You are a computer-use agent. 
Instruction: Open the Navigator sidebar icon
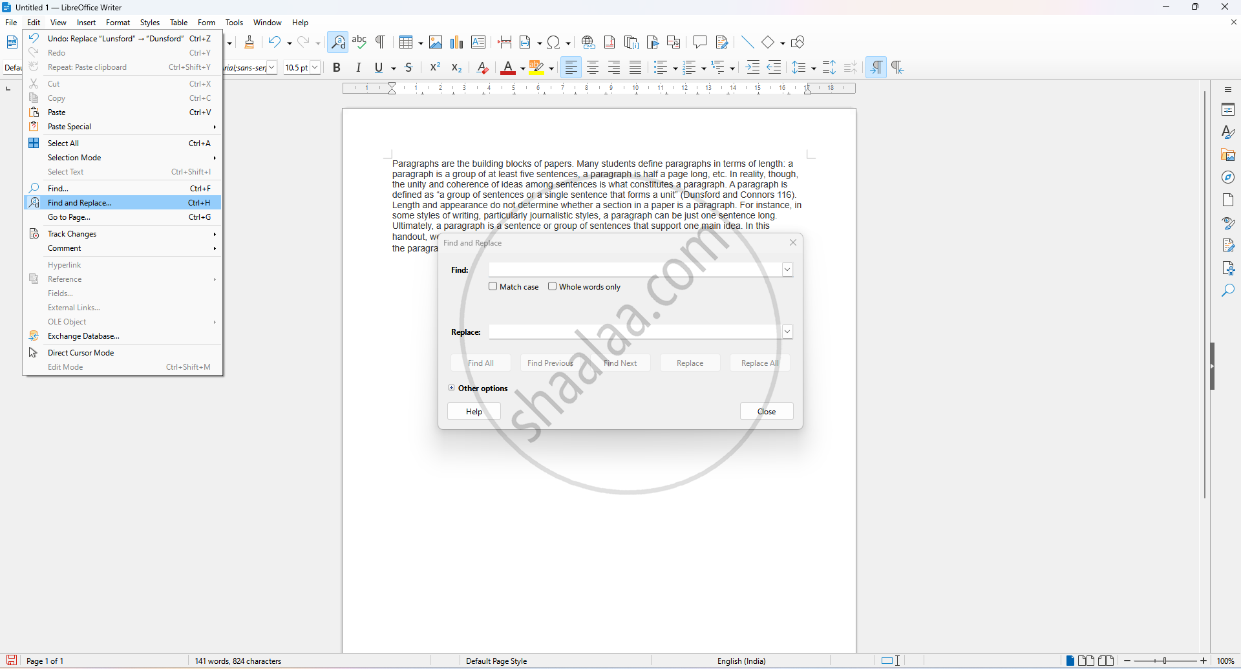pos(1228,177)
